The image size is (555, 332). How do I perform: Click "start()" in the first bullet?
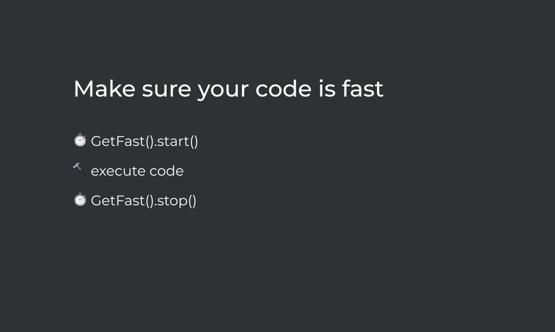(x=177, y=141)
